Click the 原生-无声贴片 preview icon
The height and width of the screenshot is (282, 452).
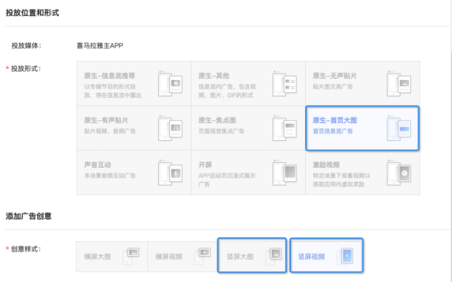tap(400, 84)
